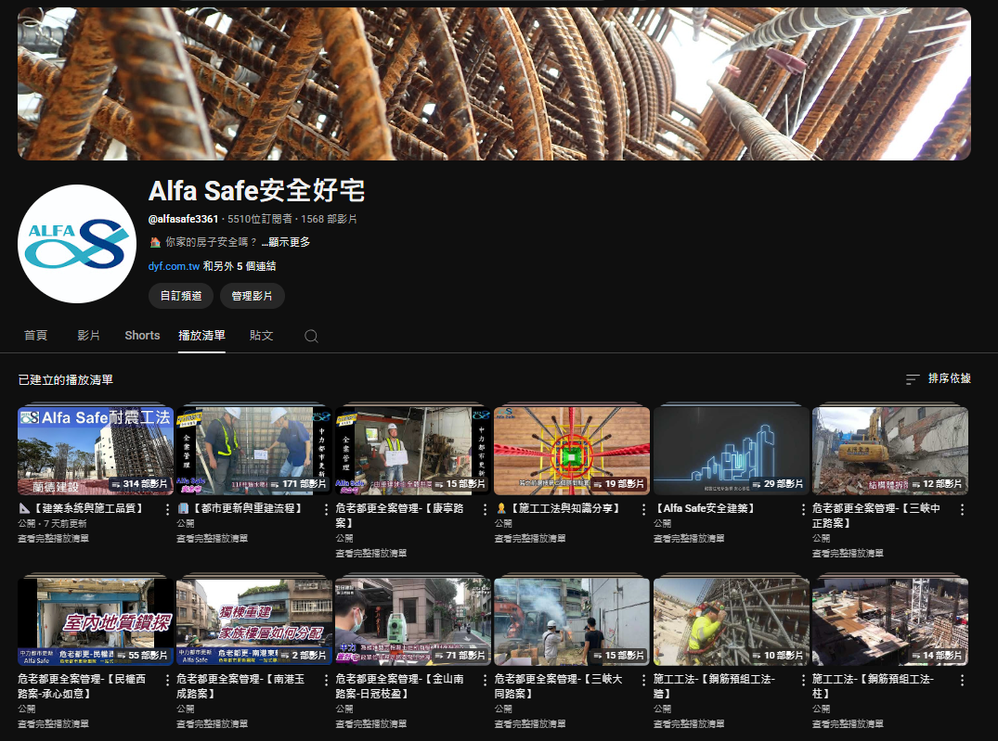Screen dimensions: 998x741
Task: Expand the 和另外 5 個連結 links list
Action: click(240, 266)
